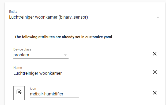Image resolution: width=166 pixels, height=105 pixels.
Task: Open the Entity dropdown arrow
Action: pyautogui.click(x=158, y=17)
